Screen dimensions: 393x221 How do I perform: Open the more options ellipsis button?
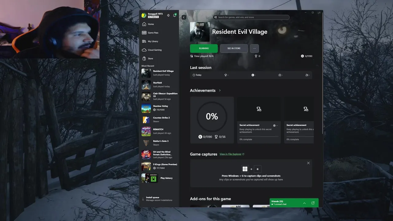coord(255,48)
